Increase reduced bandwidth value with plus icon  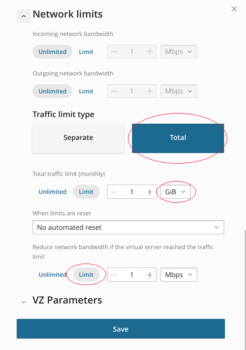tap(150, 275)
